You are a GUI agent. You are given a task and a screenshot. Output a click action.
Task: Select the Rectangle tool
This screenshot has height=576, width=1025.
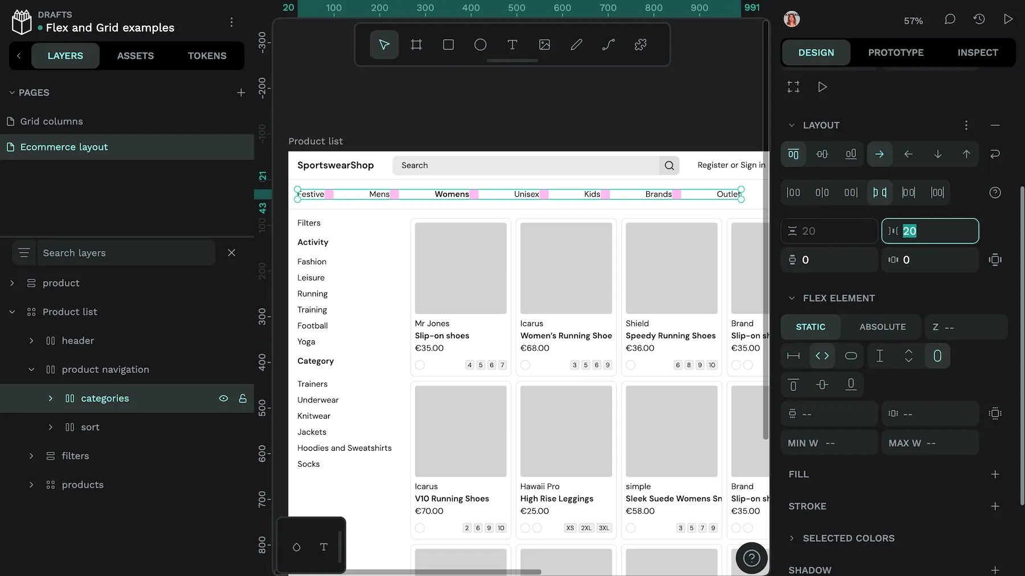pos(448,44)
